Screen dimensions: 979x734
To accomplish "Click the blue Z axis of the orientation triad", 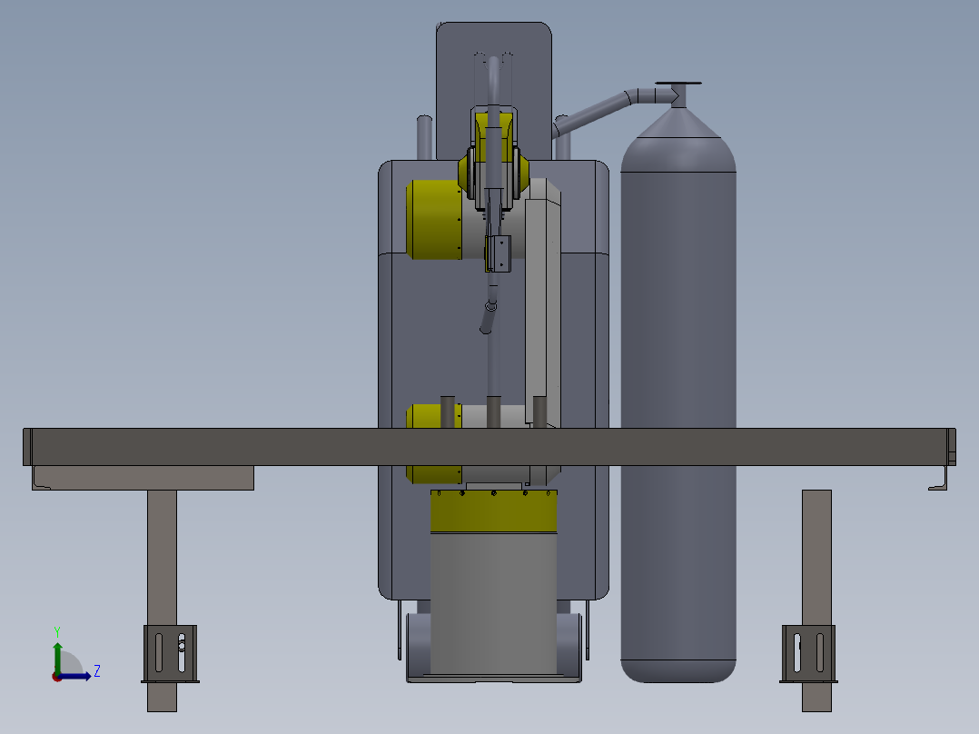I will 74,676.
